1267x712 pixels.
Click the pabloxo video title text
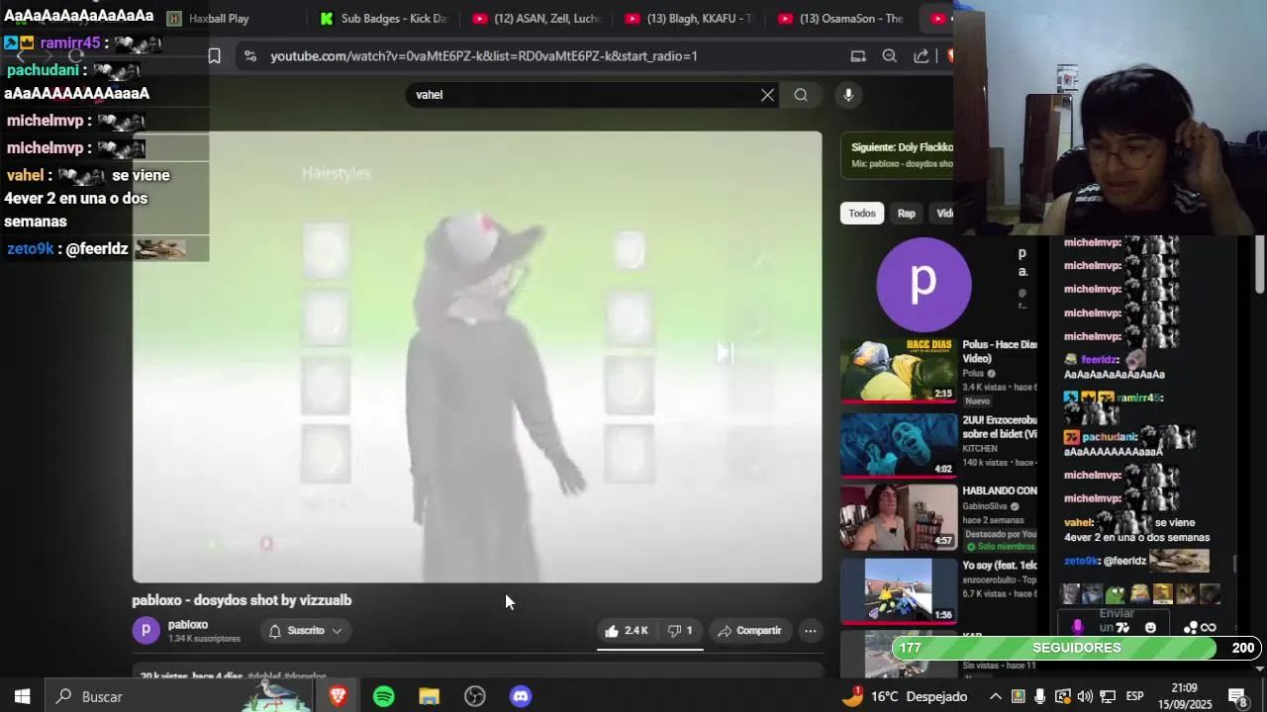click(242, 600)
